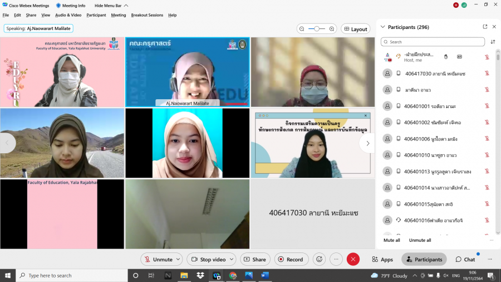Go to next page of videos
501x282 pixels.
pos(367,143)
